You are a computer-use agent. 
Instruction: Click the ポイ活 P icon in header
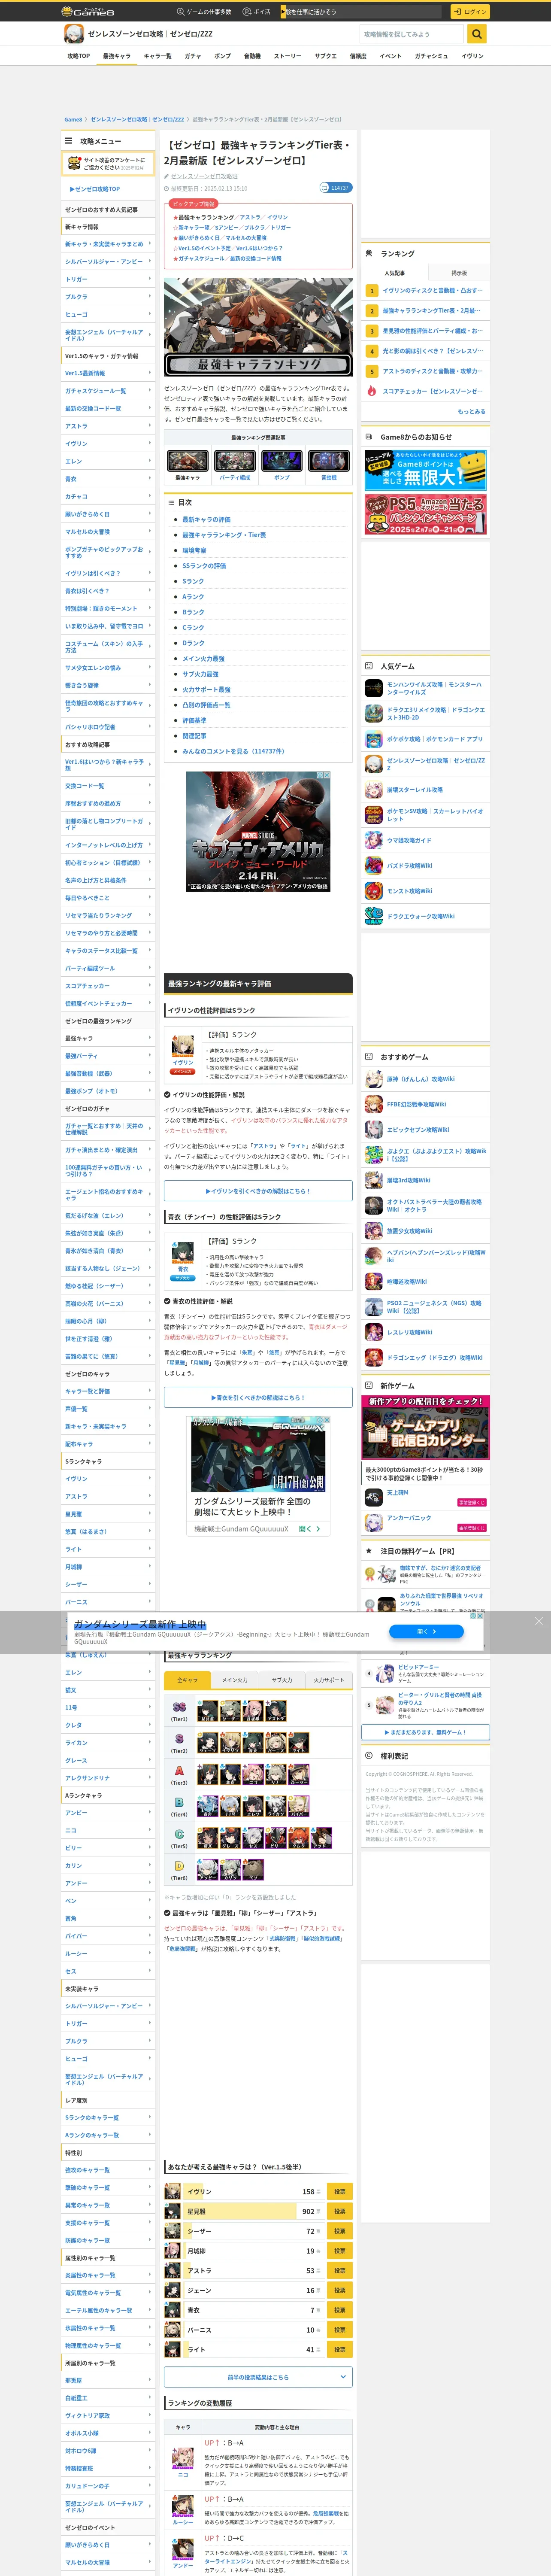[x=247, y=12]
